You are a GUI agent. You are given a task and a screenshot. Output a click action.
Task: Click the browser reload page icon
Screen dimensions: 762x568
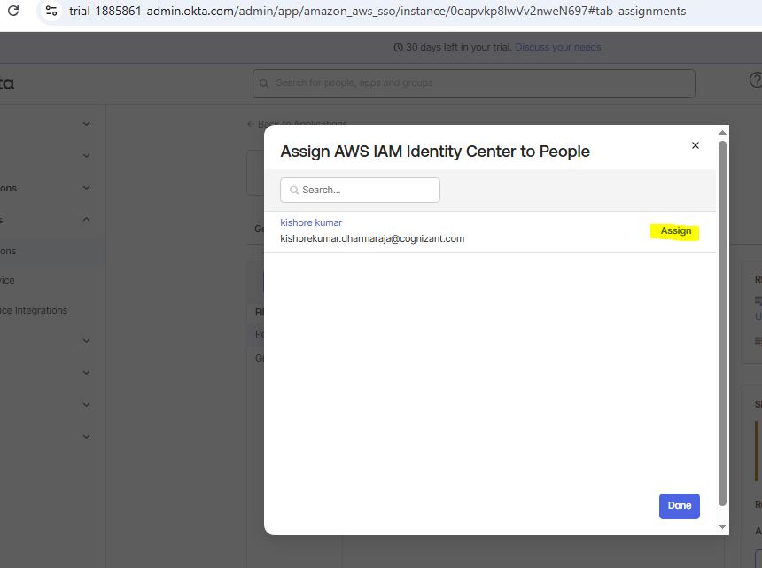click(x=13, y=12)
